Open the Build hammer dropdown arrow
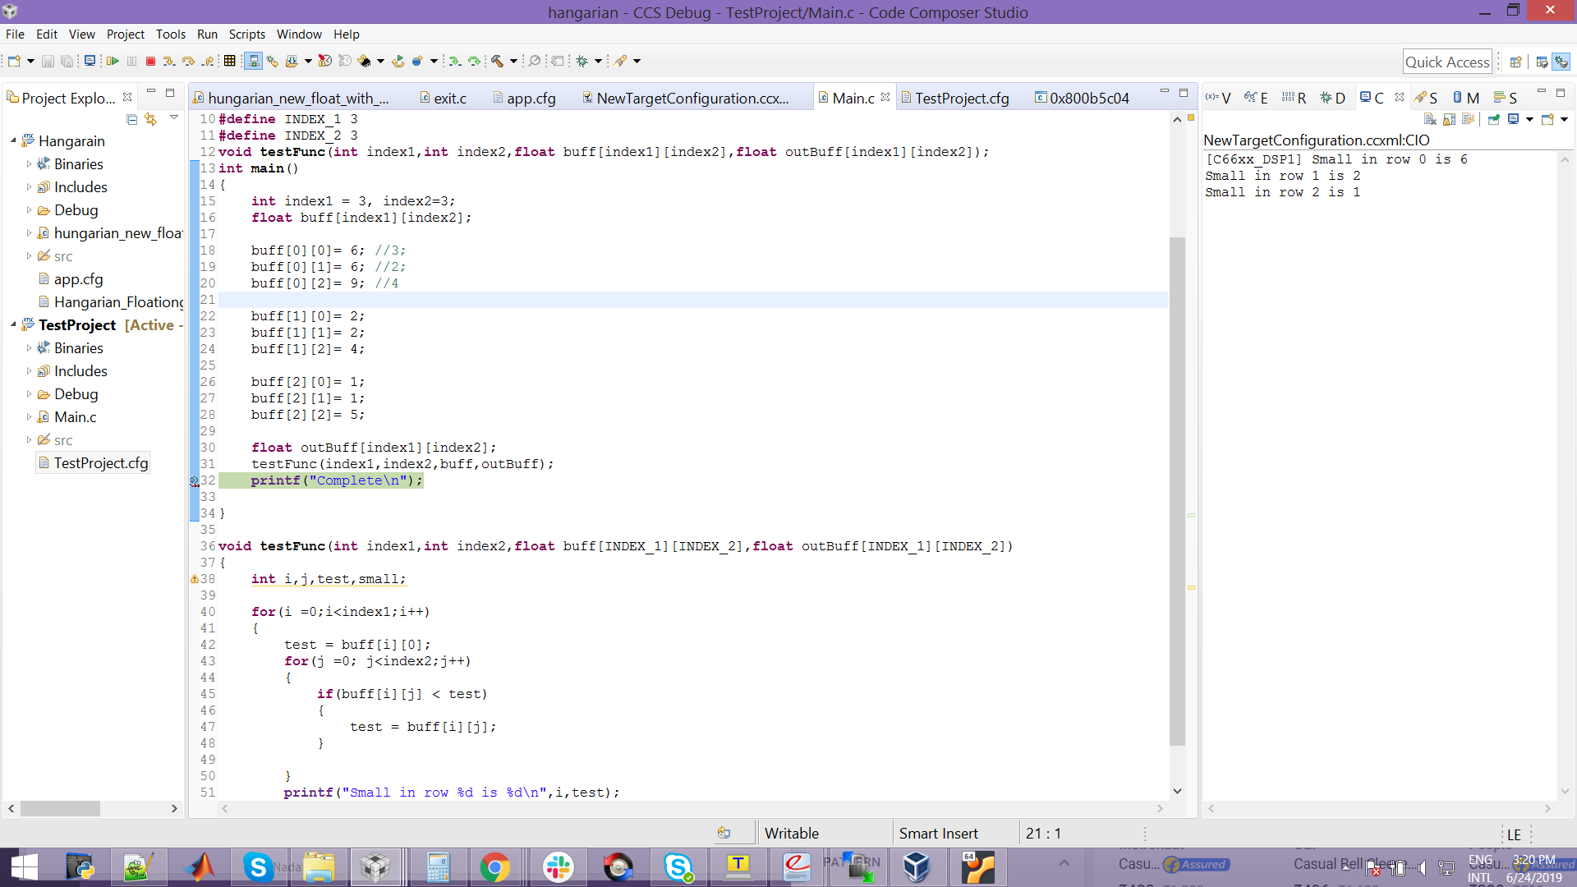Viewport: 1577px width, 887px height. 513,61
